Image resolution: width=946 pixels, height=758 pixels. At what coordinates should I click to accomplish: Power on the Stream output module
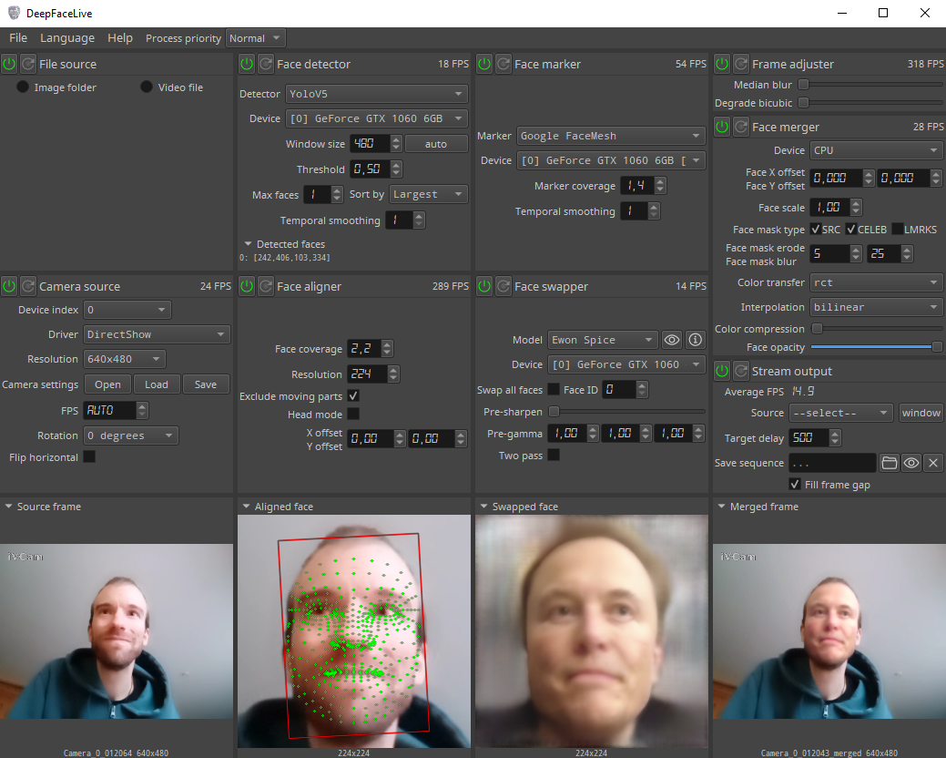pyautogui.click(x=721, y=371)
